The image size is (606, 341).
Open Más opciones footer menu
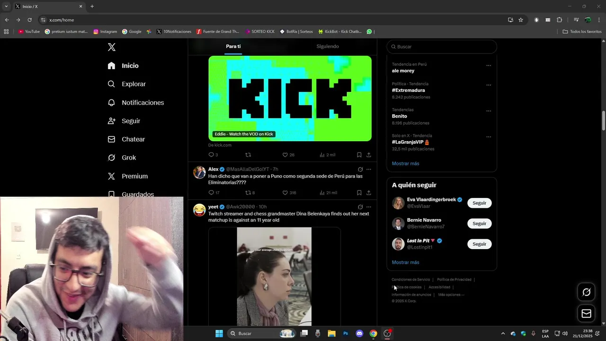[x=451, y=295]
